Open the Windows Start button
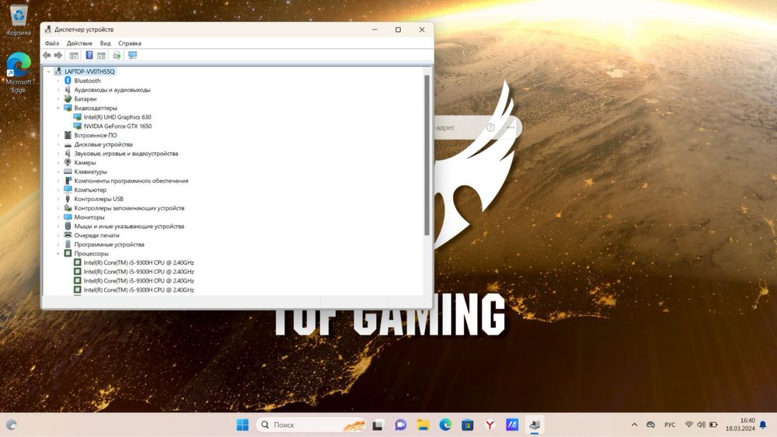 pos(242,425)
